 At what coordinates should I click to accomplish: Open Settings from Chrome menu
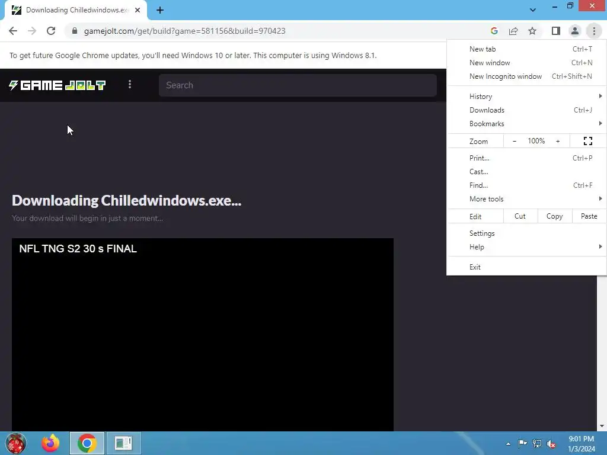point(526,233)
